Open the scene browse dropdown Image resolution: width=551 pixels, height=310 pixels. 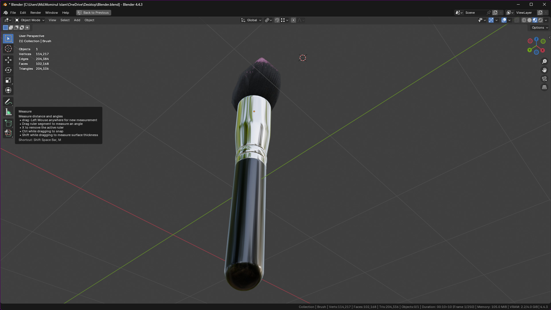(x=459, y=13)
